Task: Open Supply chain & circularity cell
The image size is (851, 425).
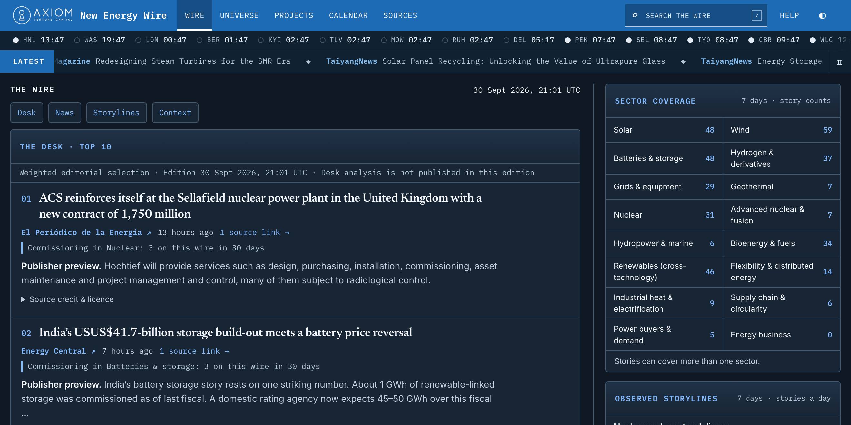Action: click(781, 303)
